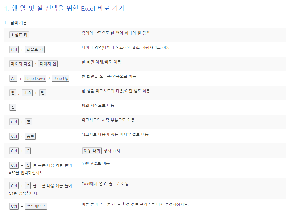Screen dimensions: 288x213
Task: Click the "집" key label
Action: point(13,107)
